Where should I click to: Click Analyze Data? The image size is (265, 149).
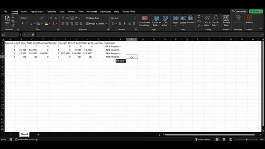click(226, 21)
